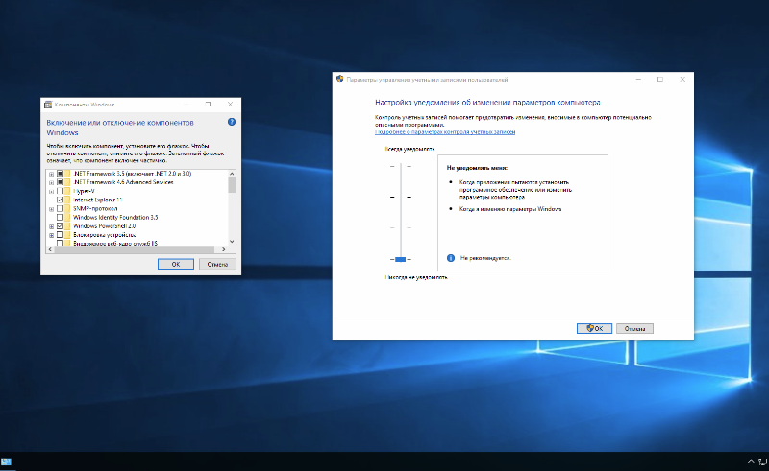Toggle the .NET Framework 3.5 checkbox
The width and height of the screenshot is (769, 471).
[60, 174]
